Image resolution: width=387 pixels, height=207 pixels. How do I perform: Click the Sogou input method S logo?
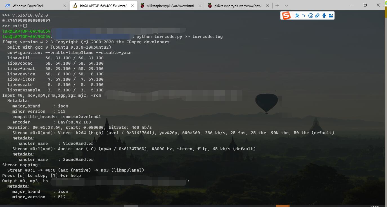coord(286,15)
